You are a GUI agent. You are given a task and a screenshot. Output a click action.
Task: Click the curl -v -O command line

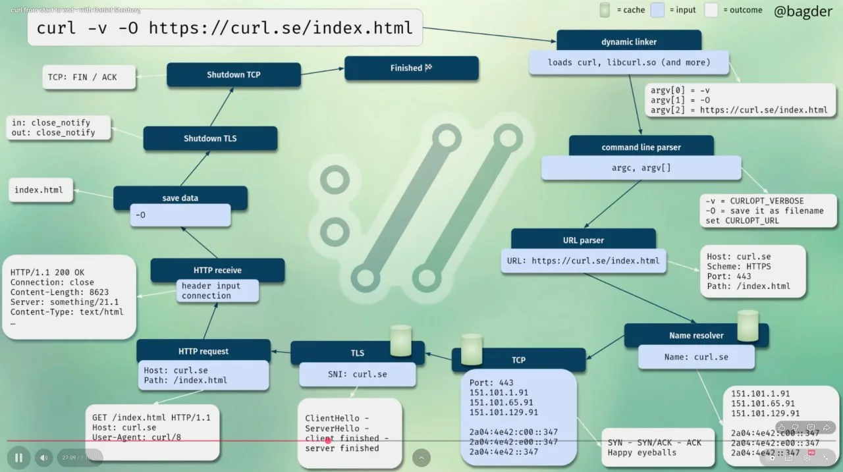click(x=225, y=28)
